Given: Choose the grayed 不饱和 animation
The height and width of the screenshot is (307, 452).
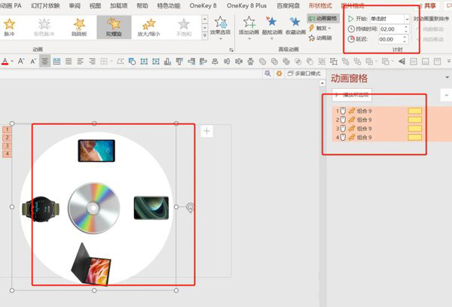Looking at the screenshot, I should pyautogui.click(x=184, y=27).
